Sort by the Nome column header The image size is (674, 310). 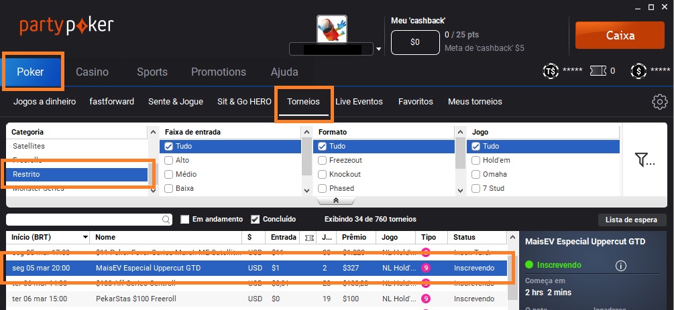tap(105, 237)
